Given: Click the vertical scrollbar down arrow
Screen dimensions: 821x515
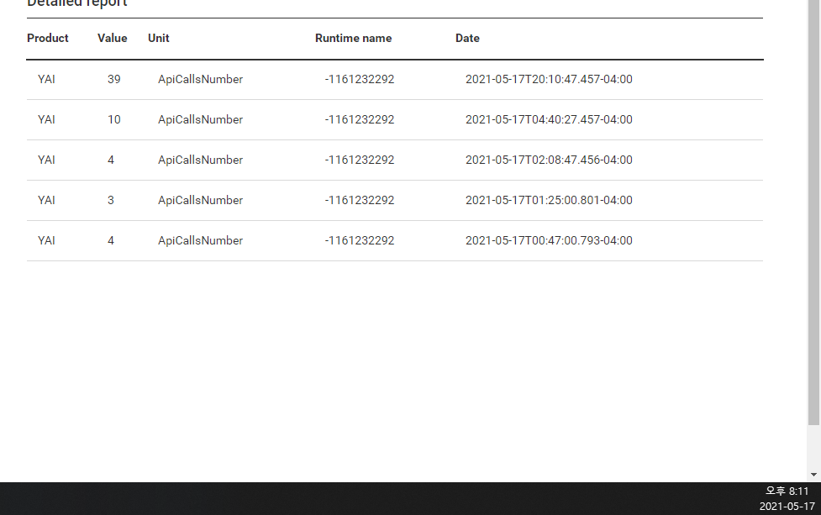Looking at the screenshot, I should (x=813, y=475).
